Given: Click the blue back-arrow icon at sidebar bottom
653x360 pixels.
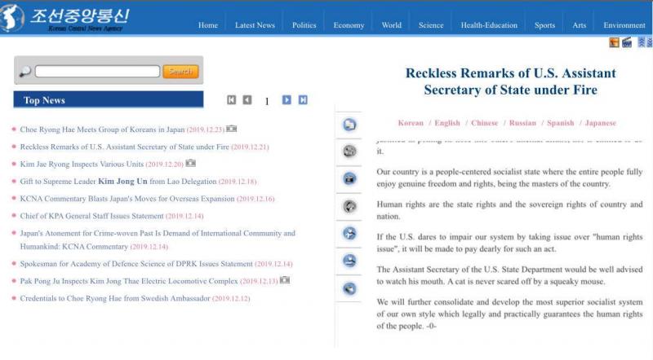Looking at the screenshot, I should (x=349, y=288).
